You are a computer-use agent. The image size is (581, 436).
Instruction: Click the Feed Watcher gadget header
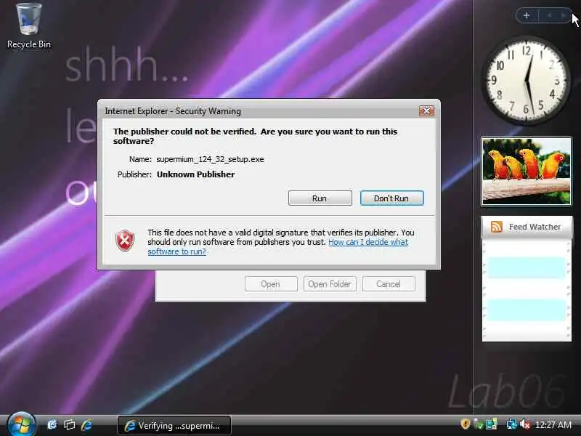[x=527, y=227]
